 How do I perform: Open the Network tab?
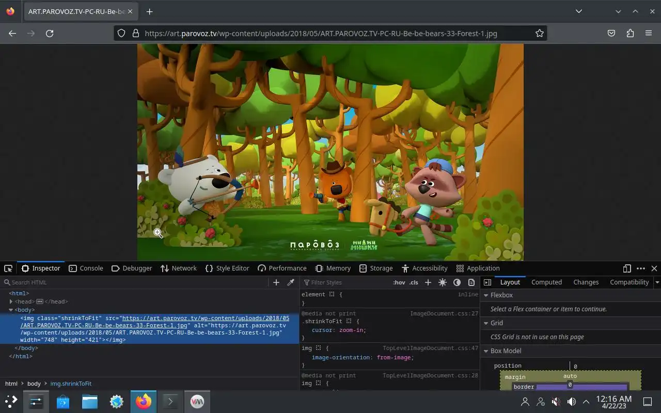point(179,268)
